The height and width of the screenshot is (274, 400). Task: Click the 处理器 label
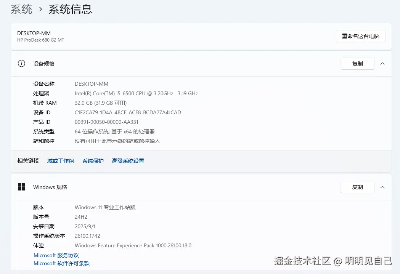coord(41,93)
